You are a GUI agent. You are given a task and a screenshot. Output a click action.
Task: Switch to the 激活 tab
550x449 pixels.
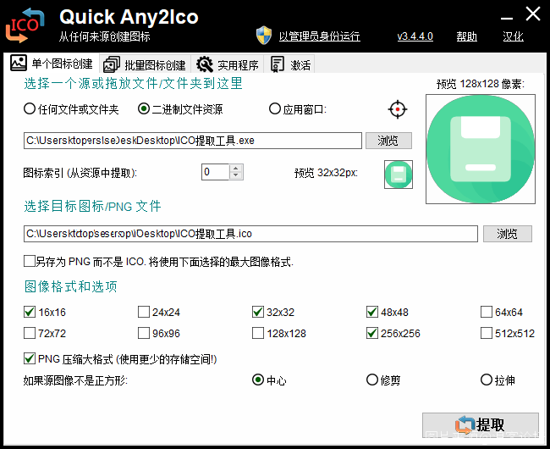point(290,64)
